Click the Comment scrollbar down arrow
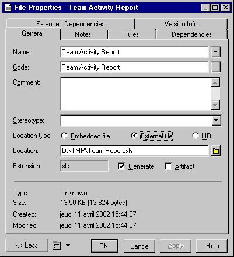This screenshot has height=257, width=234. click(215, 105)
